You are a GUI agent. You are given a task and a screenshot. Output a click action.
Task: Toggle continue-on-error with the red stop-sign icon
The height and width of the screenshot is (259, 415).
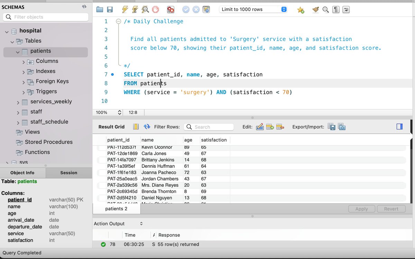(x=171, y=10)
